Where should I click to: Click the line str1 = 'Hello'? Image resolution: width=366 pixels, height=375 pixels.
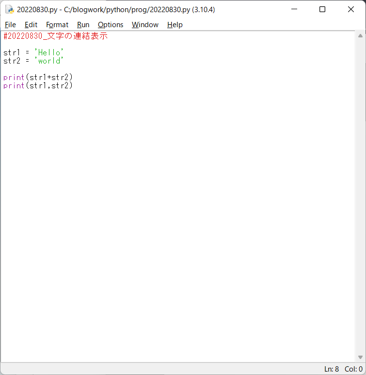[x=33, y=52]
